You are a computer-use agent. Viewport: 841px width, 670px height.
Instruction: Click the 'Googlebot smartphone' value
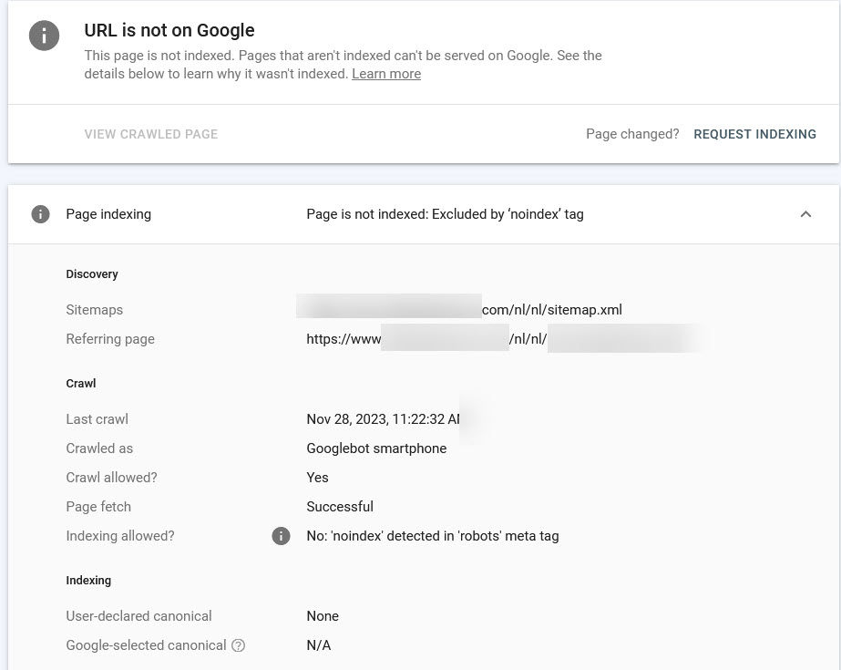[376, 448]
